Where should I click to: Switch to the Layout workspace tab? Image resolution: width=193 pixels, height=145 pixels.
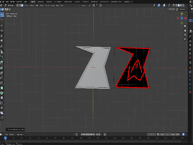33,2
